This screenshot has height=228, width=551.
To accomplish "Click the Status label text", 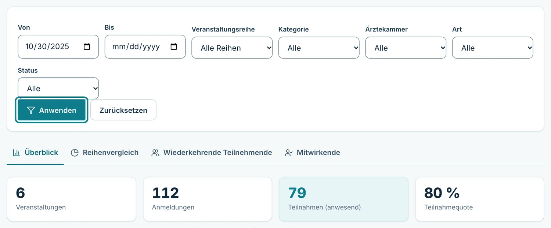I will pos(28,70).
